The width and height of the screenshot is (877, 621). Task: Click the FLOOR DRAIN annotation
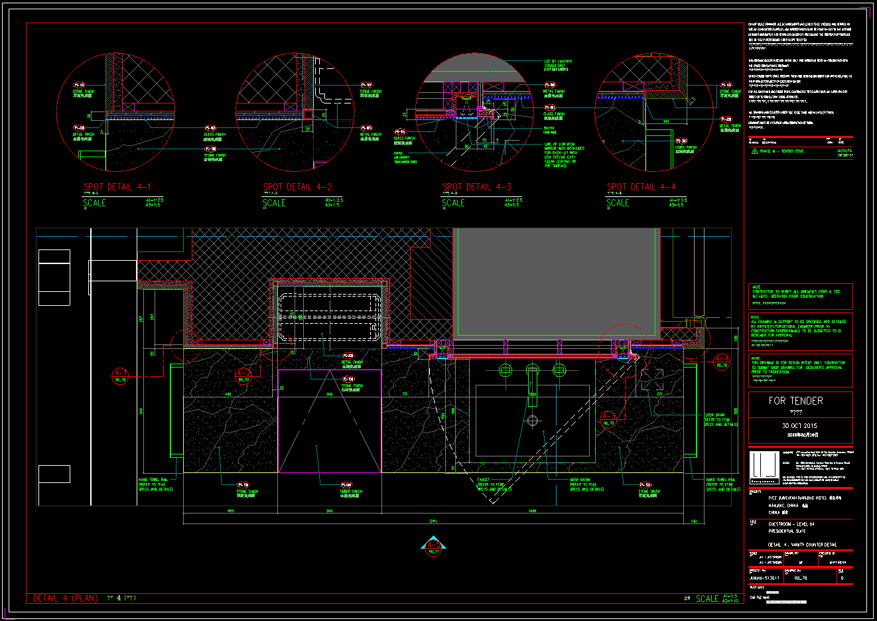click(720, 420)
